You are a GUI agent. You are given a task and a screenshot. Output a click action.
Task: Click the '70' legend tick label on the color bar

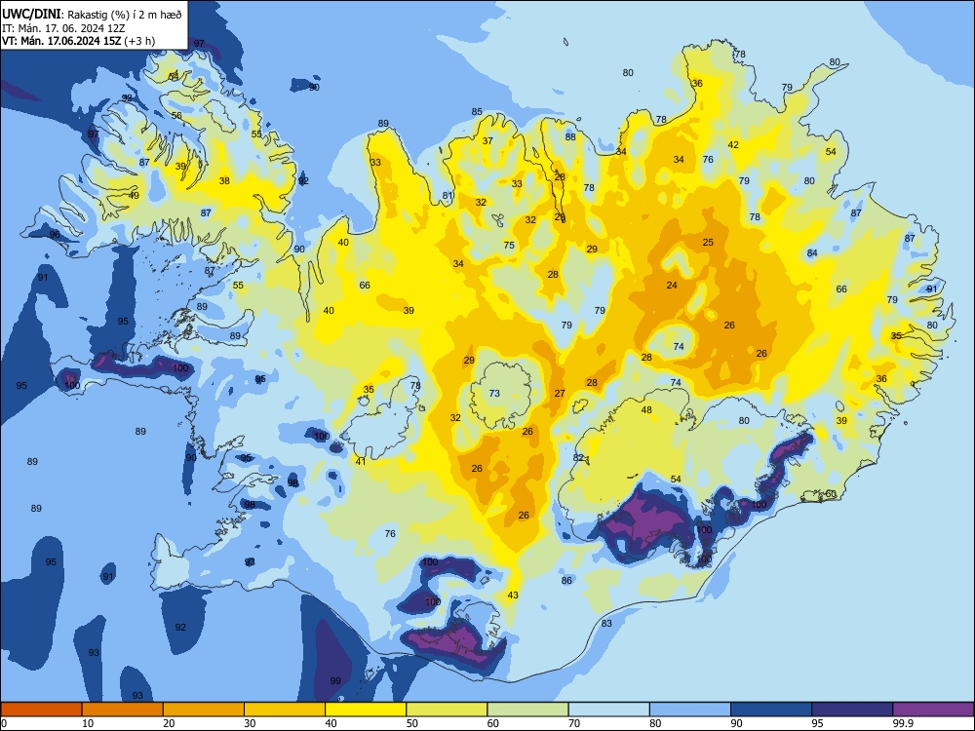pos(574,723)
